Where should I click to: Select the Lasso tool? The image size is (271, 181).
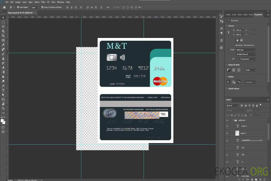pyautogui.click(x=3, y=26)
